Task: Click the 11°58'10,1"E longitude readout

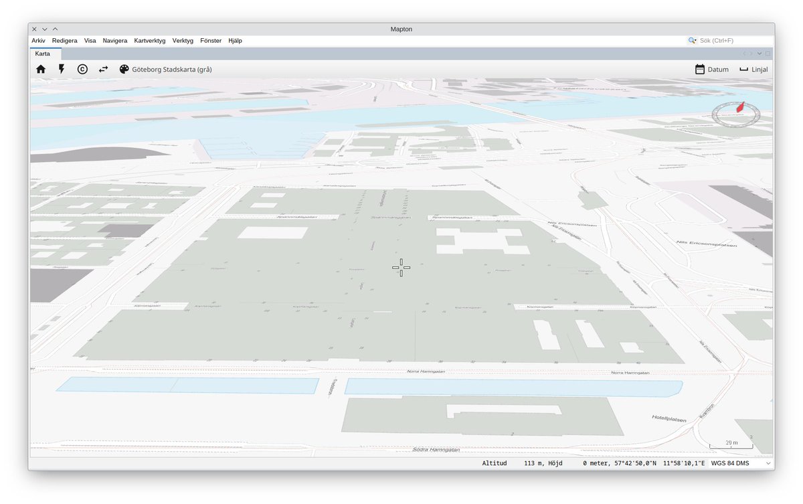Action: point(683,463)
